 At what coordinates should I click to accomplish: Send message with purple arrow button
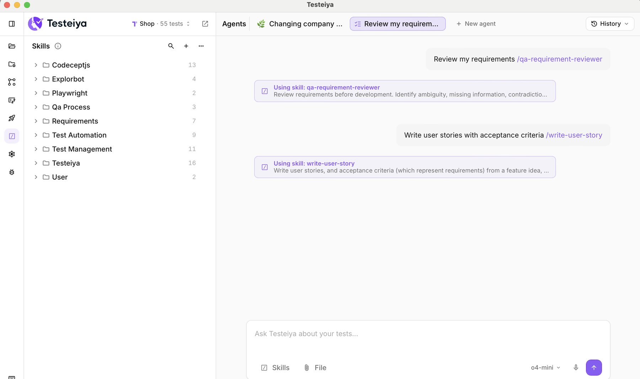[x=594, y=368]
